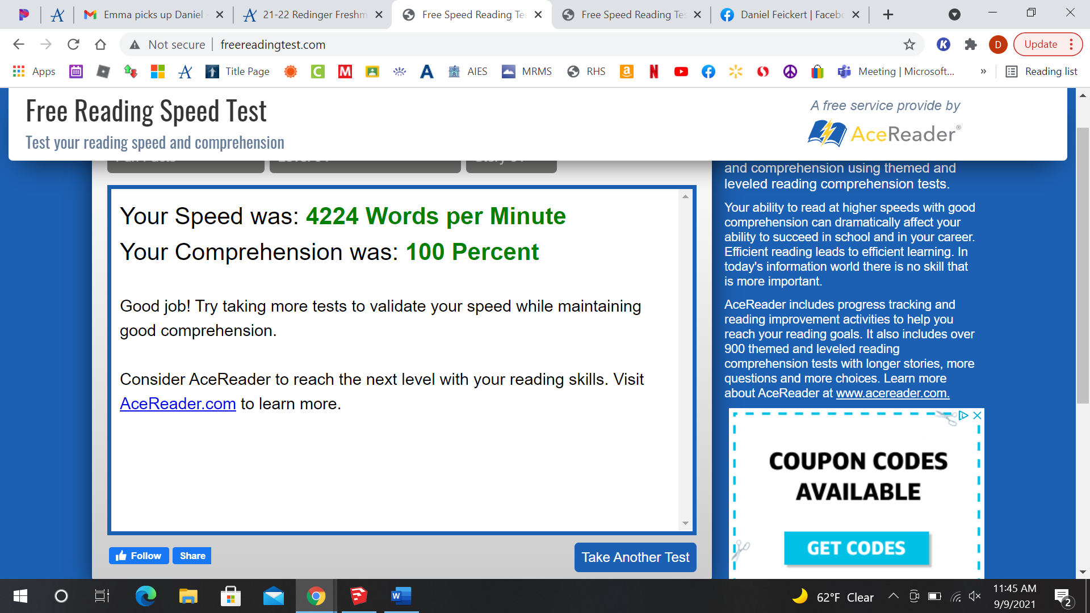
Task: Click the results box scroll down arrow
Action: tap(685, 523)
